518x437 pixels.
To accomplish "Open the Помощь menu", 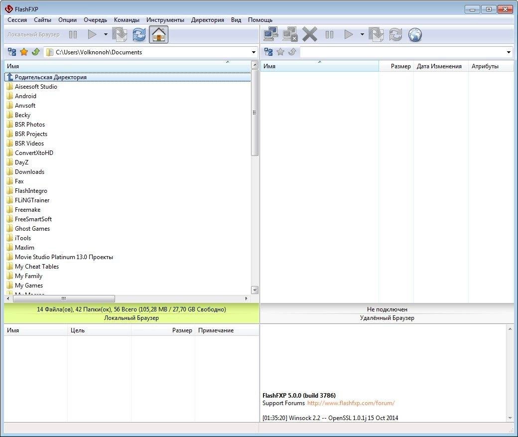I will click(260, 20).
